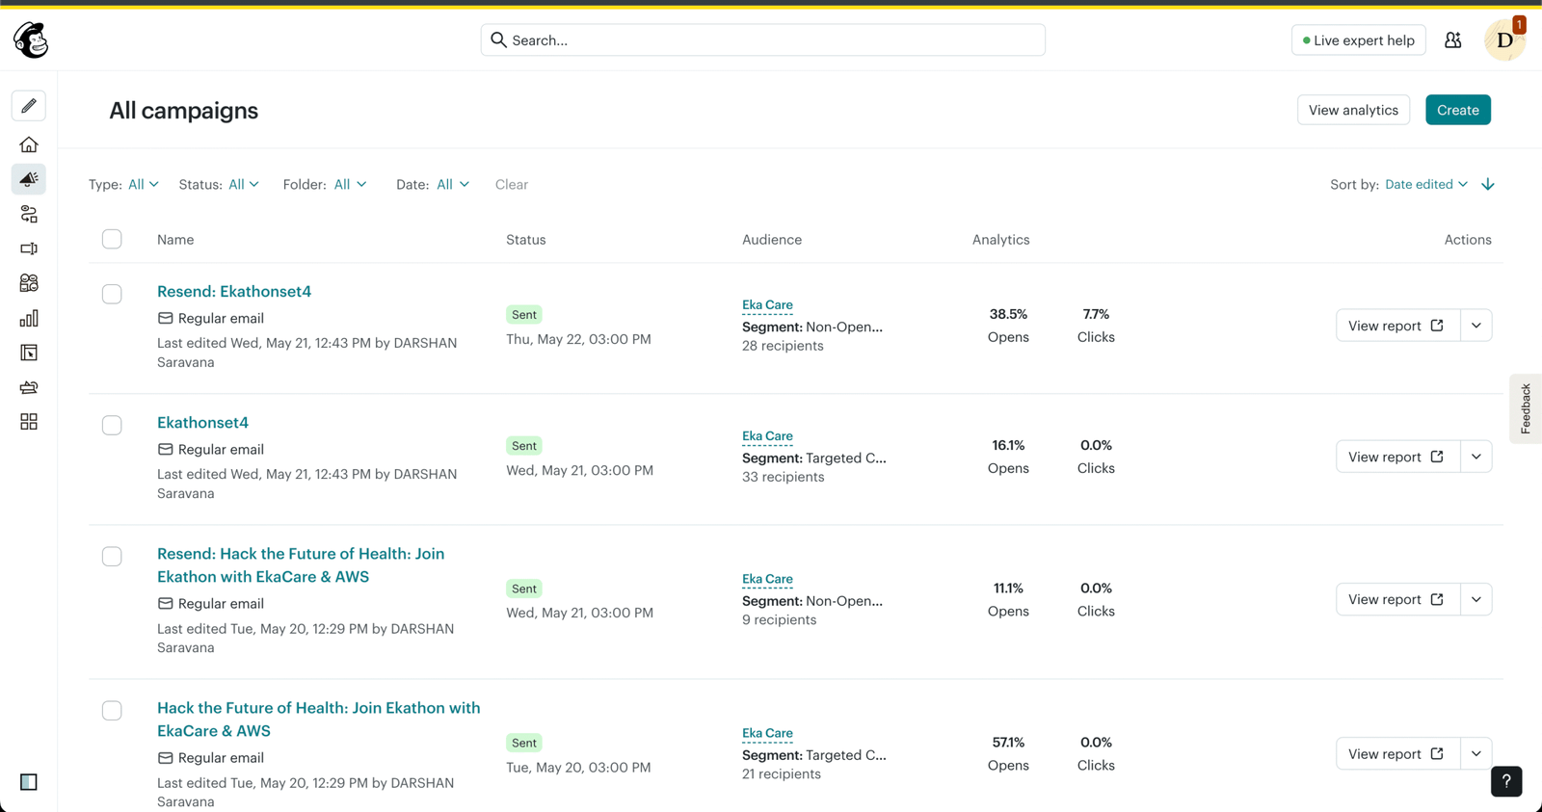Image resolution: width=1542 pixels, height=812 pixels.
Task: Focus the Search input field
Action: [762, 39]
